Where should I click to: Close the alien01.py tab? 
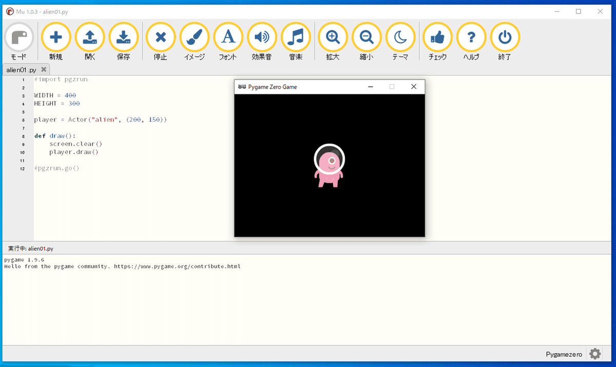tap(44, 69)
